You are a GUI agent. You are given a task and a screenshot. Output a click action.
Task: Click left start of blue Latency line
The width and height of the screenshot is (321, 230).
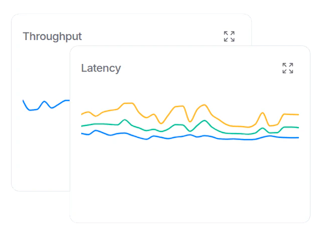click(82, 133)
